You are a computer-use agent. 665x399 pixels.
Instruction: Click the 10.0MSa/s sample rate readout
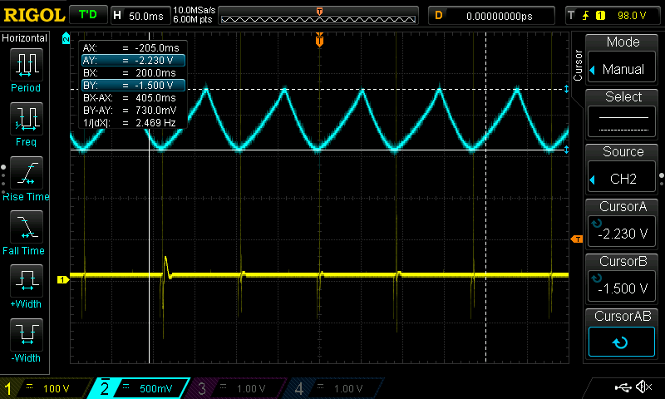pyautogui.click(x=195, y=10)
